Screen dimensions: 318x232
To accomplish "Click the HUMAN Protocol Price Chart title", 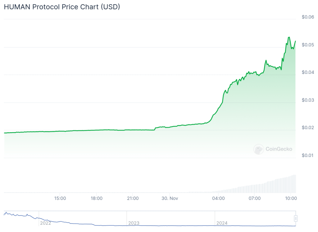I will click(61, 7).
